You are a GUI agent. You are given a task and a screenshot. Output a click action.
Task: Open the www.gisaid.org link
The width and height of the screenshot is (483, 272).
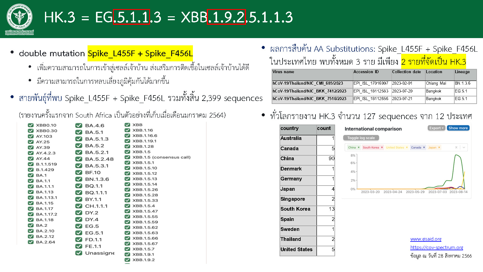pyautogui.click(x=426, y=239)
